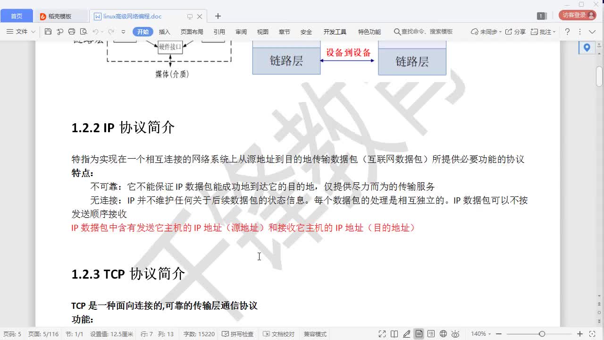The image size is (604, 340).
Task: Click the 分享 share button
Action: click(x=515, y=32)
